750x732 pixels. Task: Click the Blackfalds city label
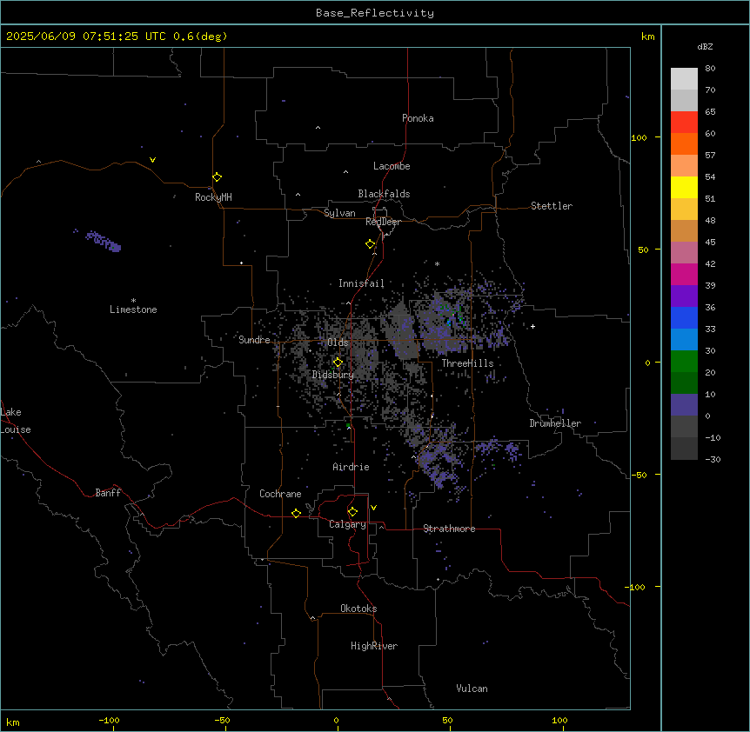(x=384, y=194)
